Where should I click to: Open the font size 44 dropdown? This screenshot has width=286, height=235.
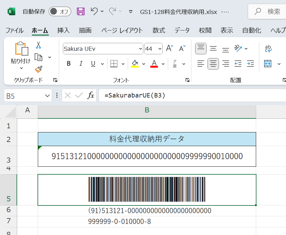160,49
